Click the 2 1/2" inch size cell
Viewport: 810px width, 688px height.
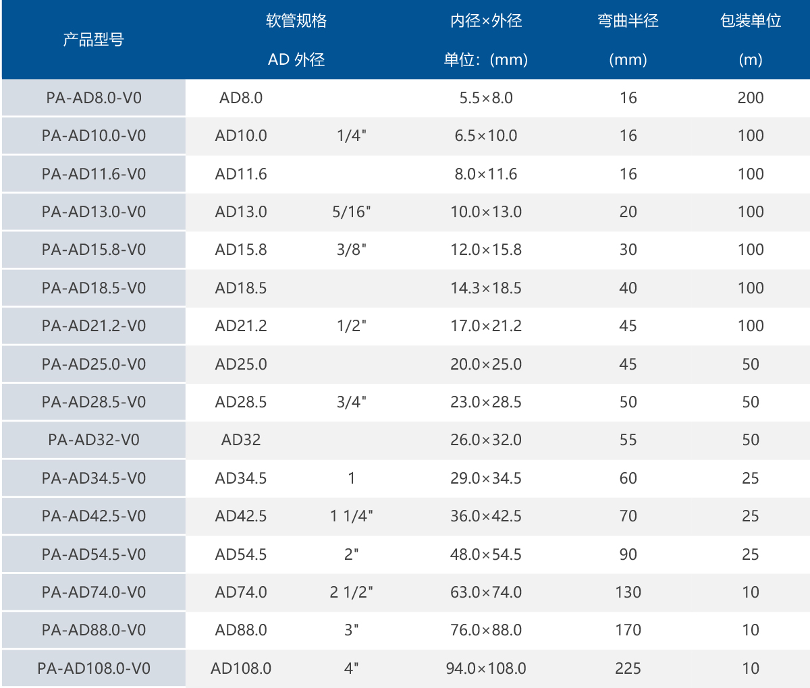point(352,592)
